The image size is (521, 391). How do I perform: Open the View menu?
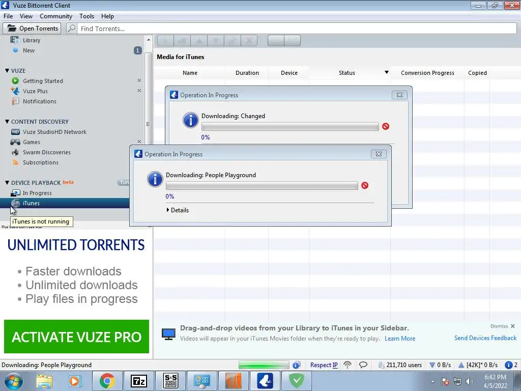click(x=26, y=16)
